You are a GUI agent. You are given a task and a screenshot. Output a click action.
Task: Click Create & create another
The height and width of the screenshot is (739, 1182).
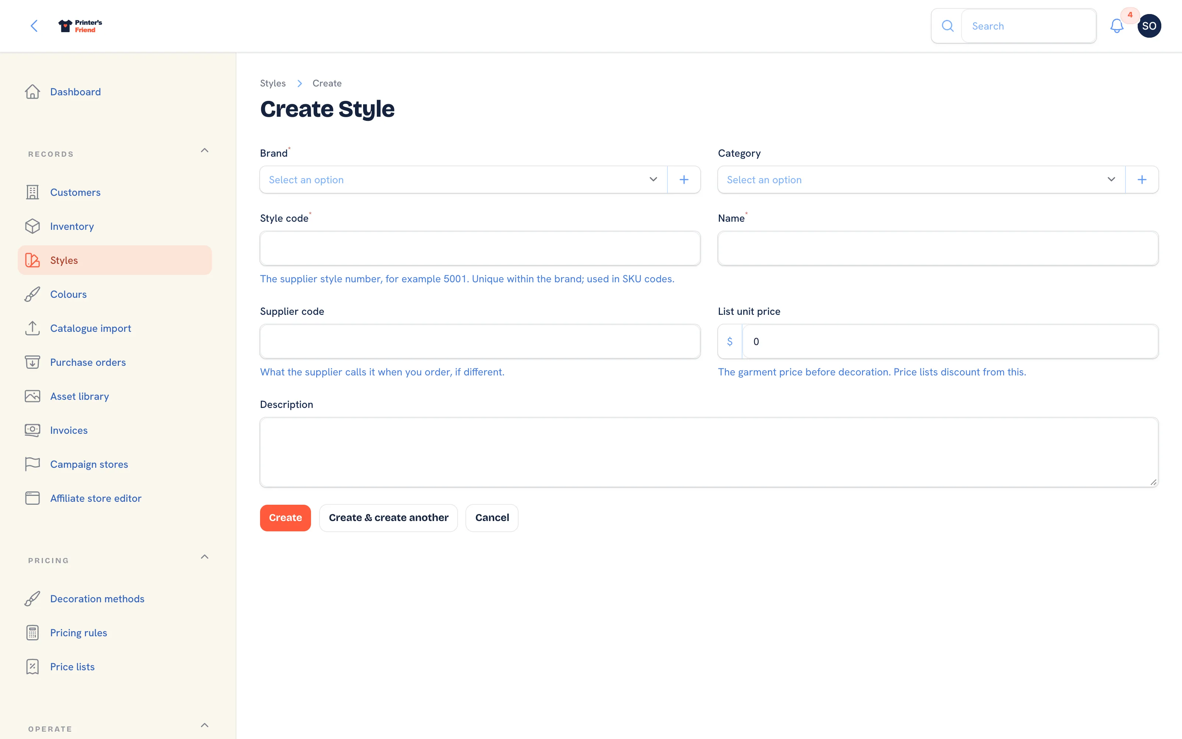coord(388,518)
